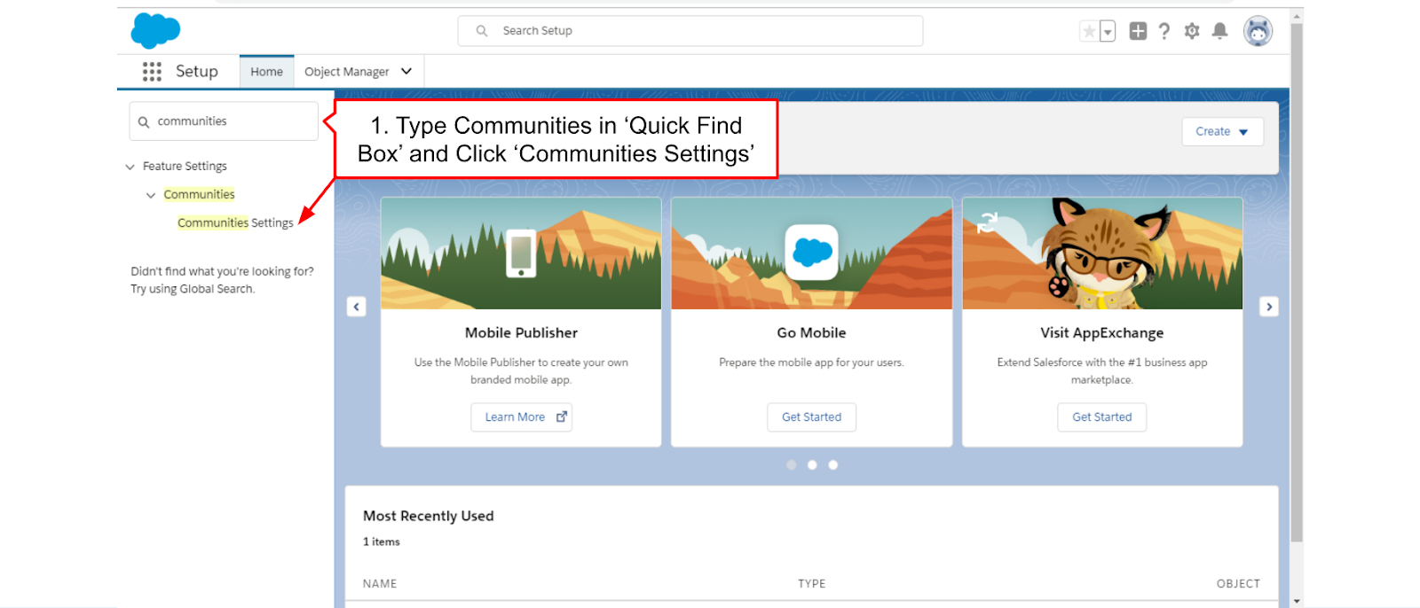Open the setup gear menu
Screen dimensions: 1420x608
click(1192, 31)
